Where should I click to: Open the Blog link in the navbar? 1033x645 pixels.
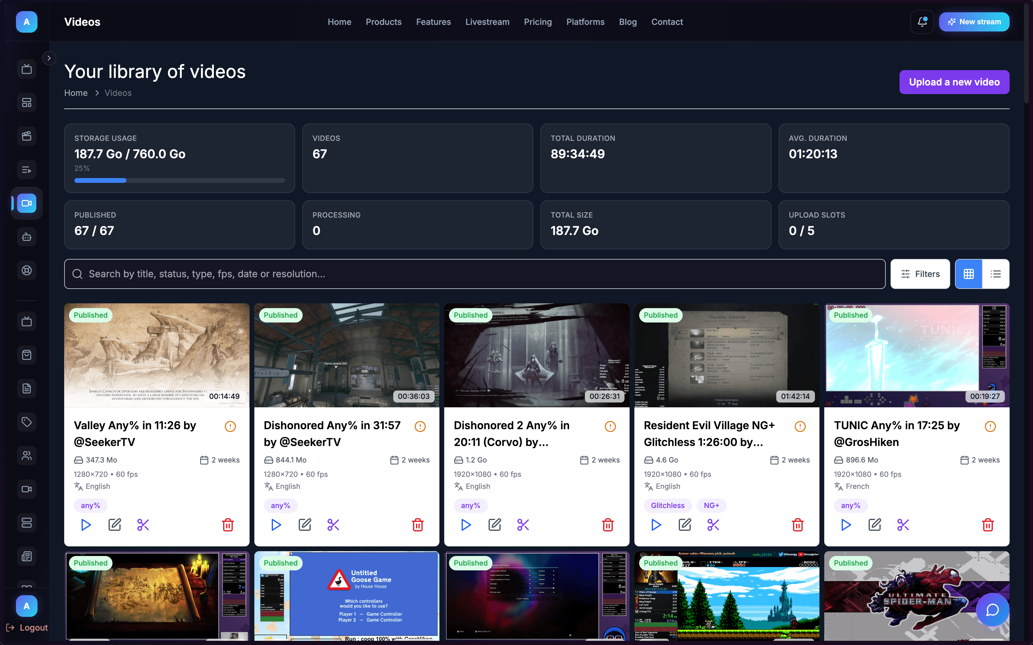coord(628,22)
